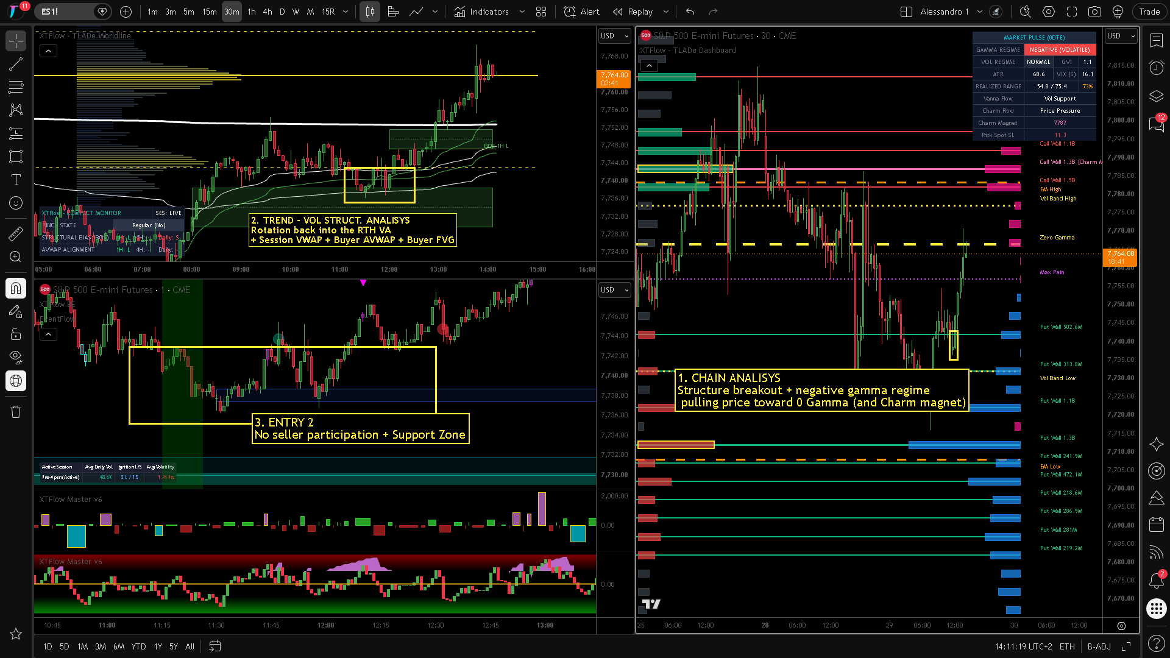Toggle B-ADJ back adjustment

pos(1099,646)
